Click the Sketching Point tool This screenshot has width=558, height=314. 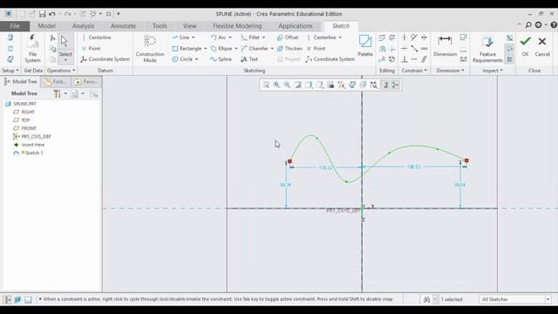[x=316, y=49]
